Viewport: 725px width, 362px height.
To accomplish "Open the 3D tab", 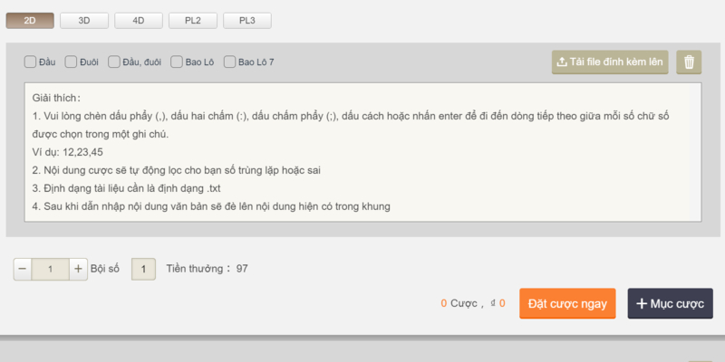I will tap(83, 20).
